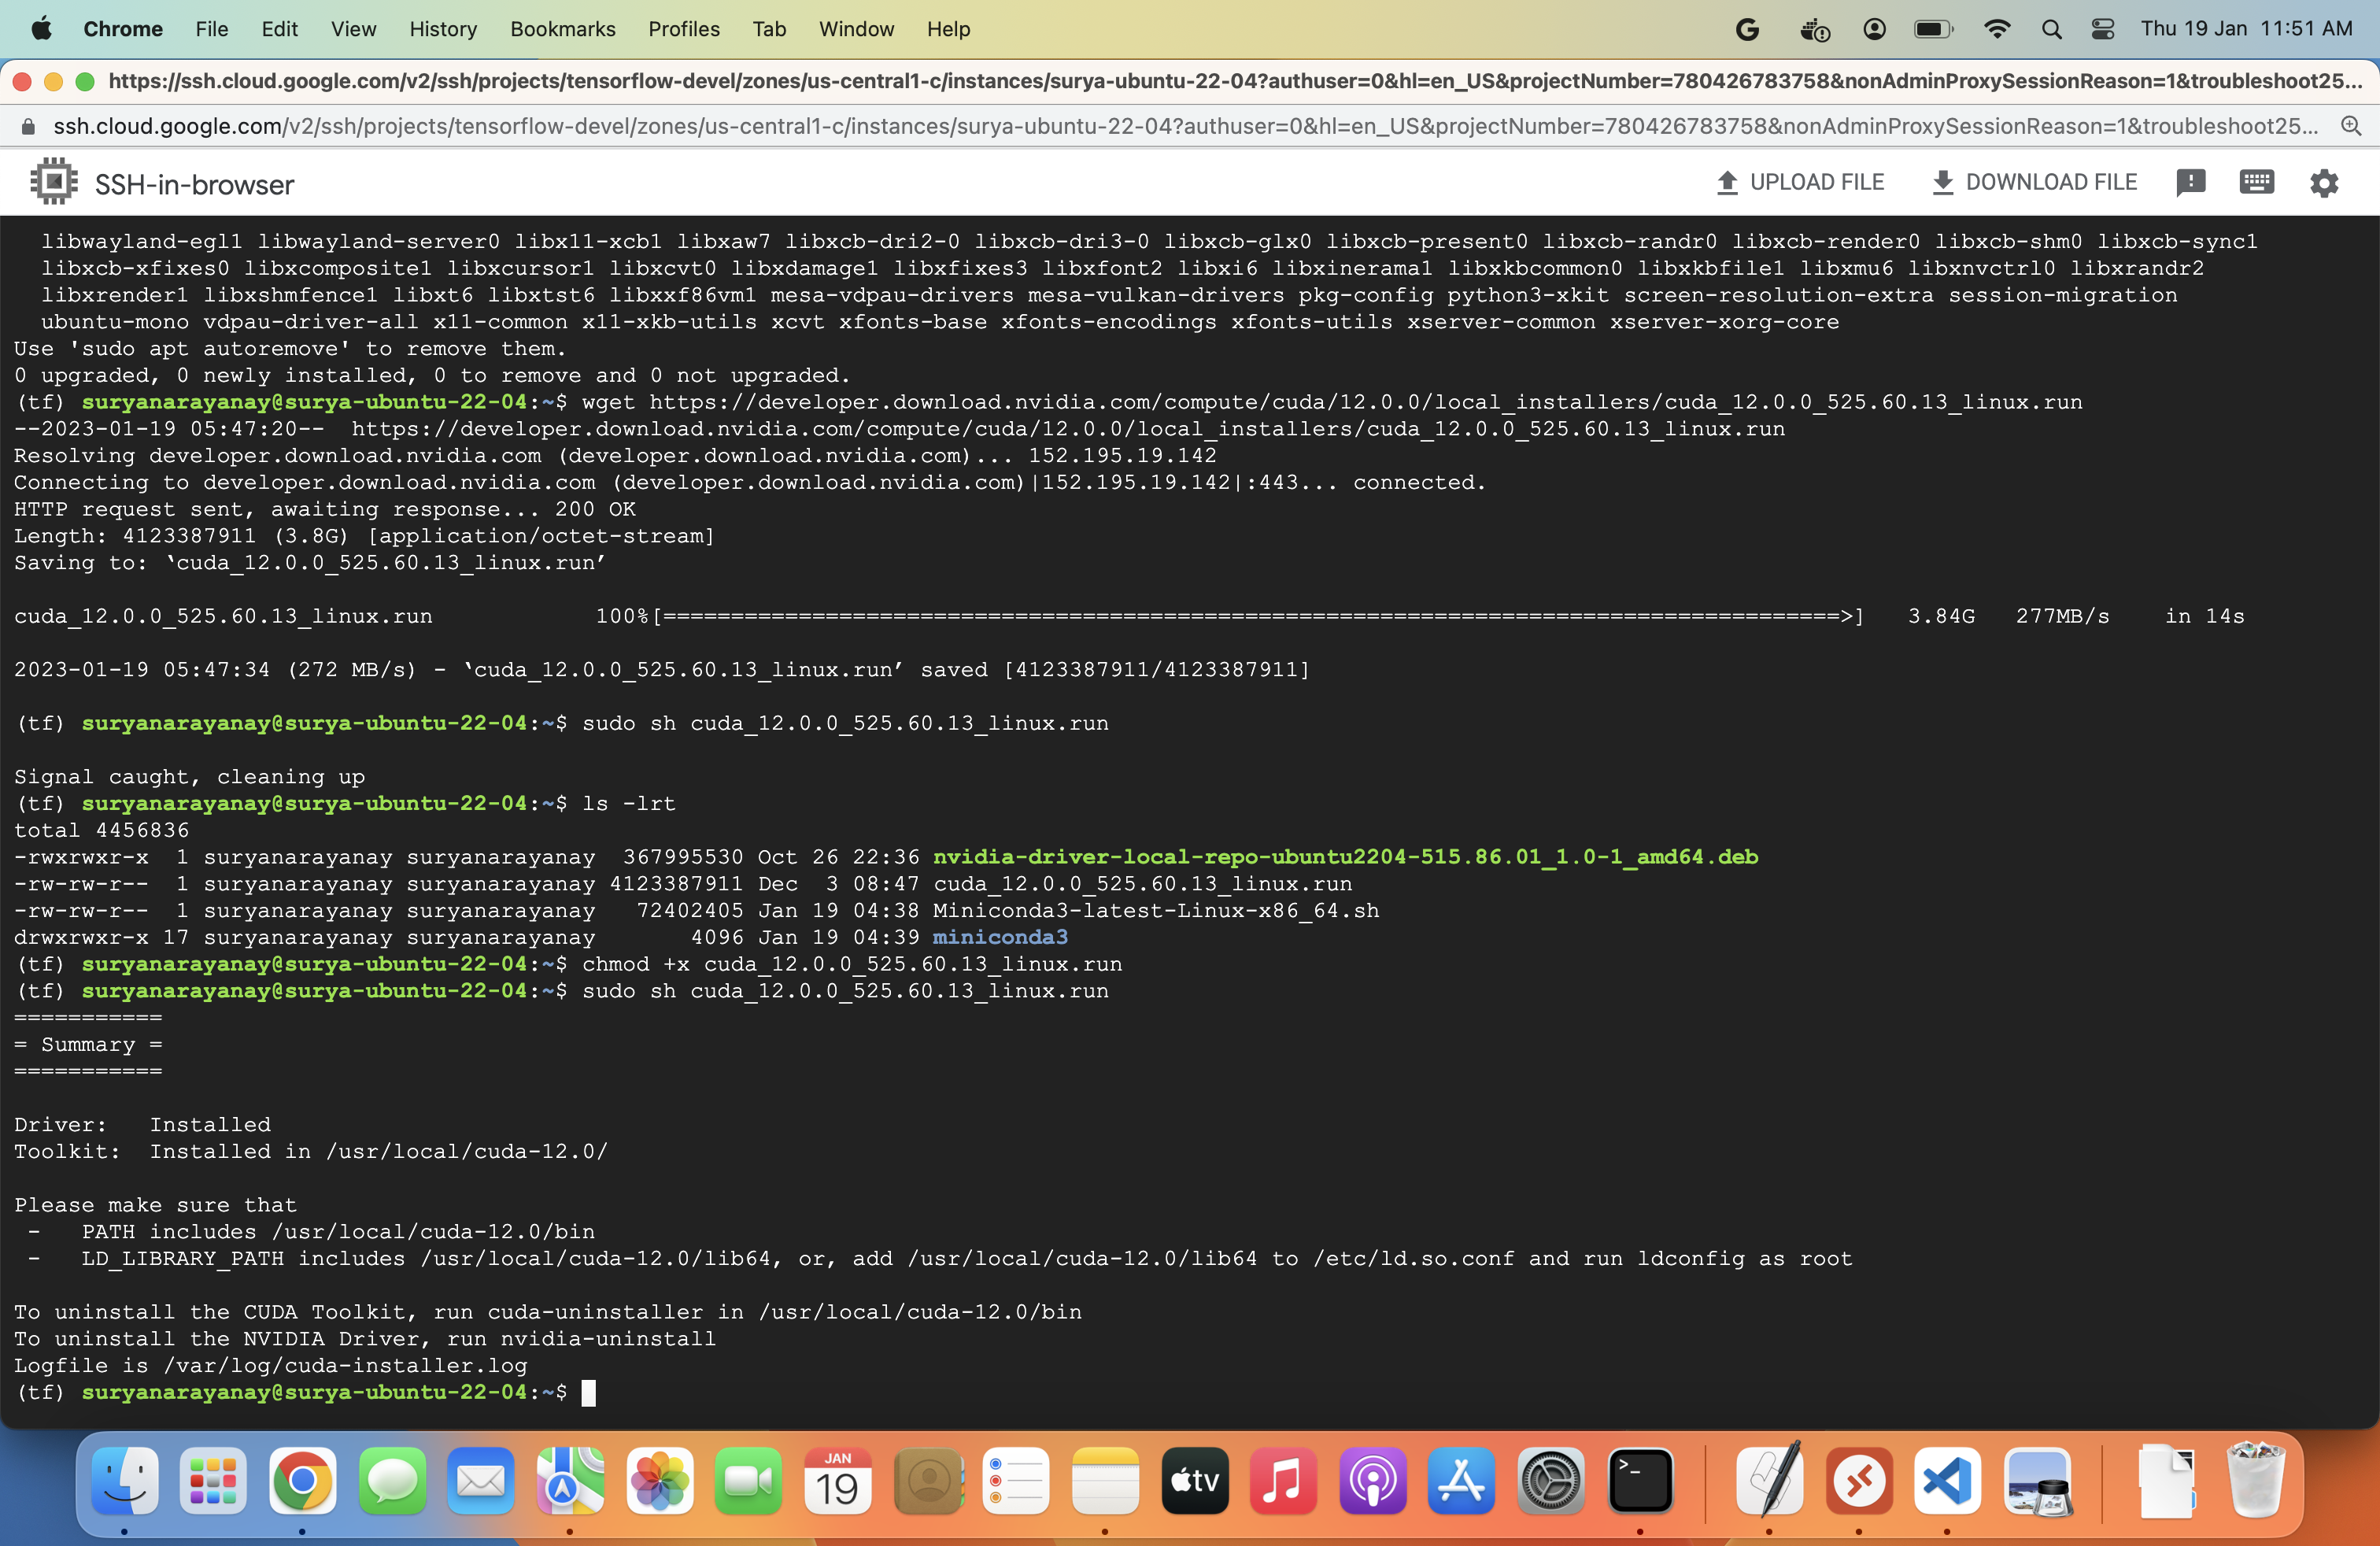This screenshot has width=2380, height=1546.
Task: Open Spotlight search from menu bar
Action: [2051, 29]
